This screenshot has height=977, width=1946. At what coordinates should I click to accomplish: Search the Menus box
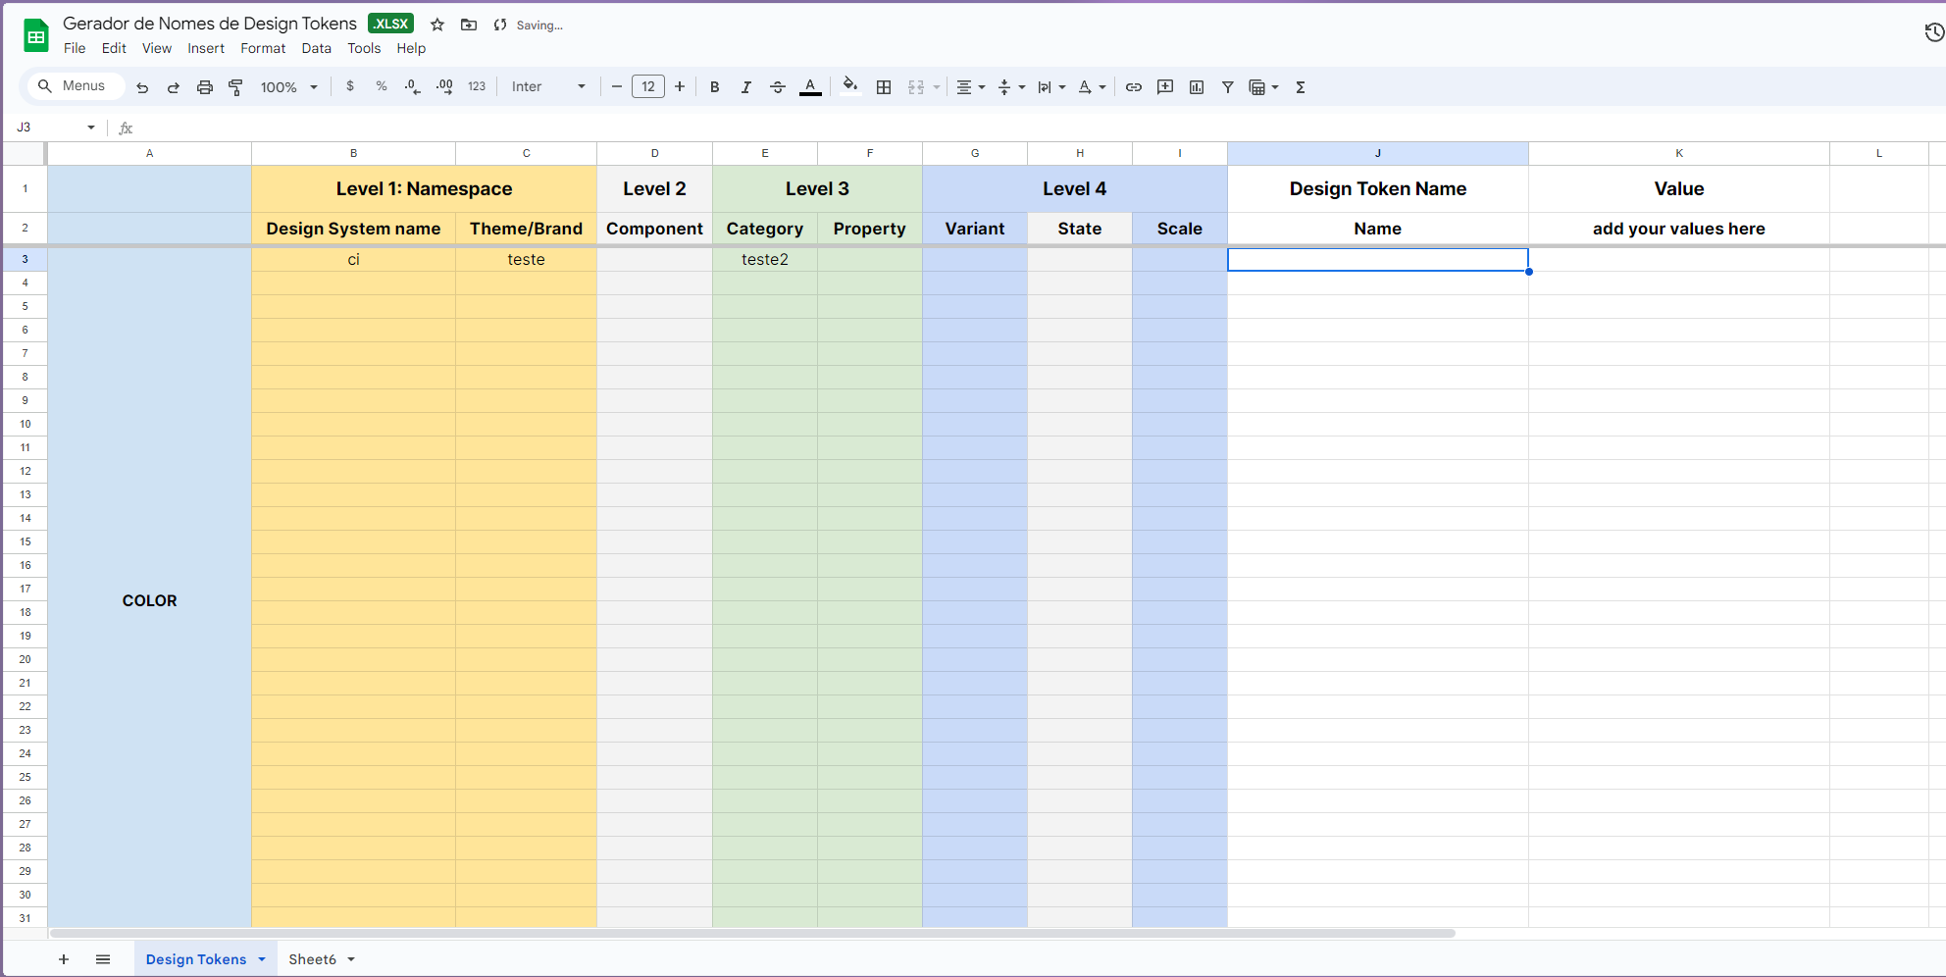(x=75, y=86)
